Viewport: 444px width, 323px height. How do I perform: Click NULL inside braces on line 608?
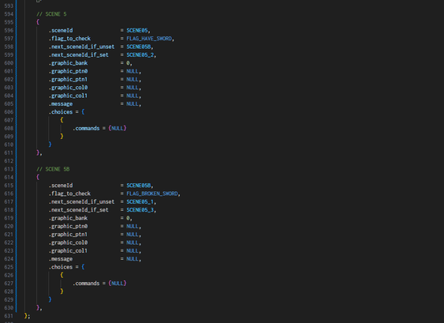click(x=118, y=129)
